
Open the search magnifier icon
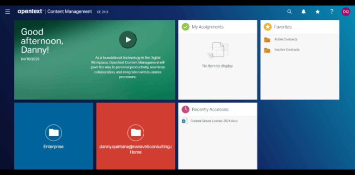pyautogui.click(x=289, y=12)
